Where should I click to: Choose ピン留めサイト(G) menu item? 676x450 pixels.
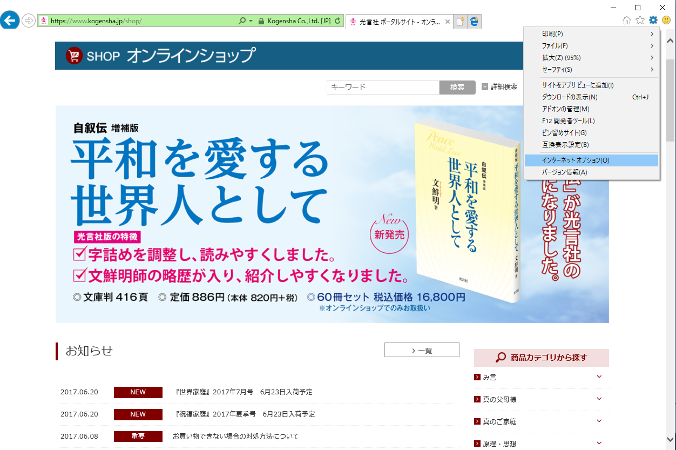click(591, 133)
